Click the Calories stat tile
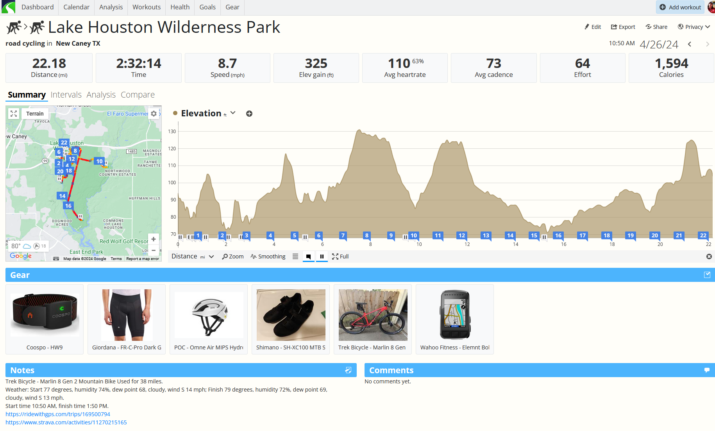The height and width of the screenshot is (431, 715). [x=671, y=68]
